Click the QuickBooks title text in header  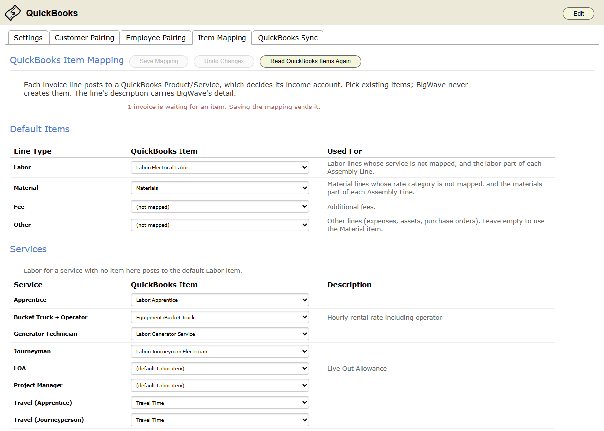(x=52, y=13)
